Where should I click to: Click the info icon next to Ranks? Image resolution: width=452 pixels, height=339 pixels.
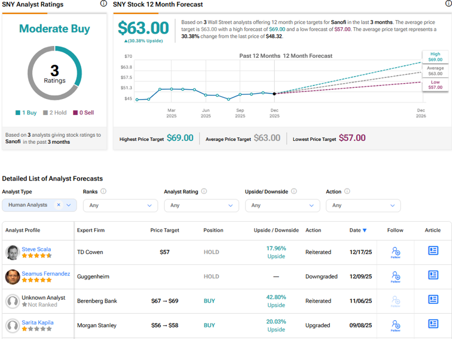tap(104, 192)
